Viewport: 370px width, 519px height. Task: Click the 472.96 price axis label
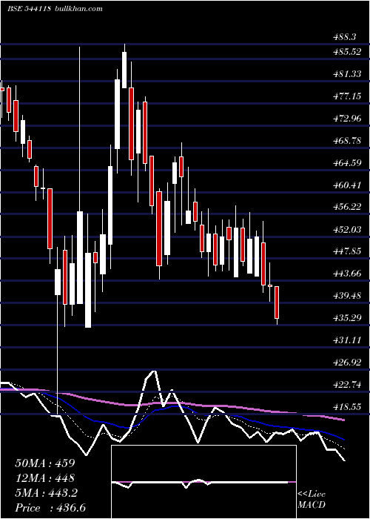[x=347, y=119]
